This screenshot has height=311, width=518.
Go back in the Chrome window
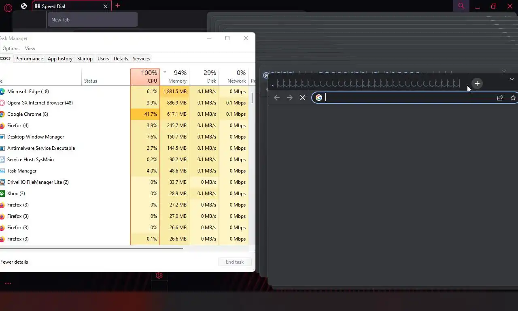(x=277, y=98)
